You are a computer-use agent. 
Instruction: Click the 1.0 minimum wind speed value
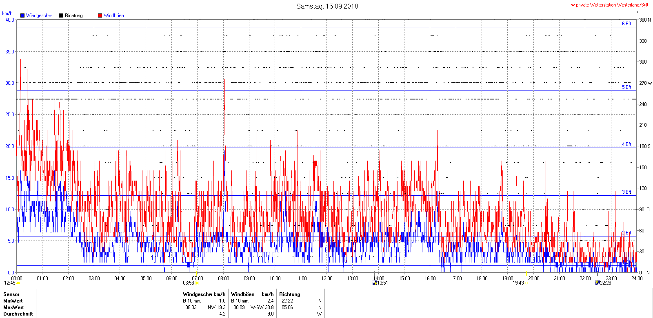(x=222, y=301)
